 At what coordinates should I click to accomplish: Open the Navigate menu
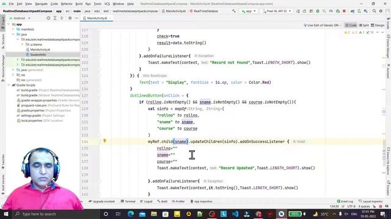41,4
